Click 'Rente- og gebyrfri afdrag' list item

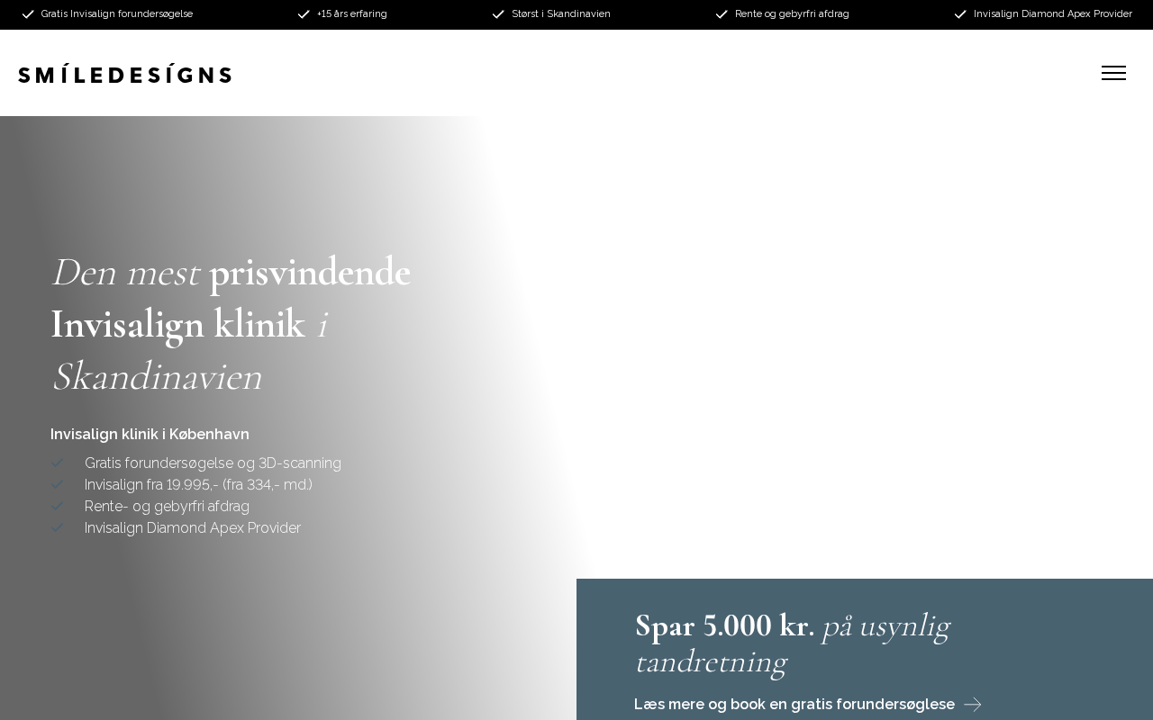pyautogui.click(x=167, y=507)
